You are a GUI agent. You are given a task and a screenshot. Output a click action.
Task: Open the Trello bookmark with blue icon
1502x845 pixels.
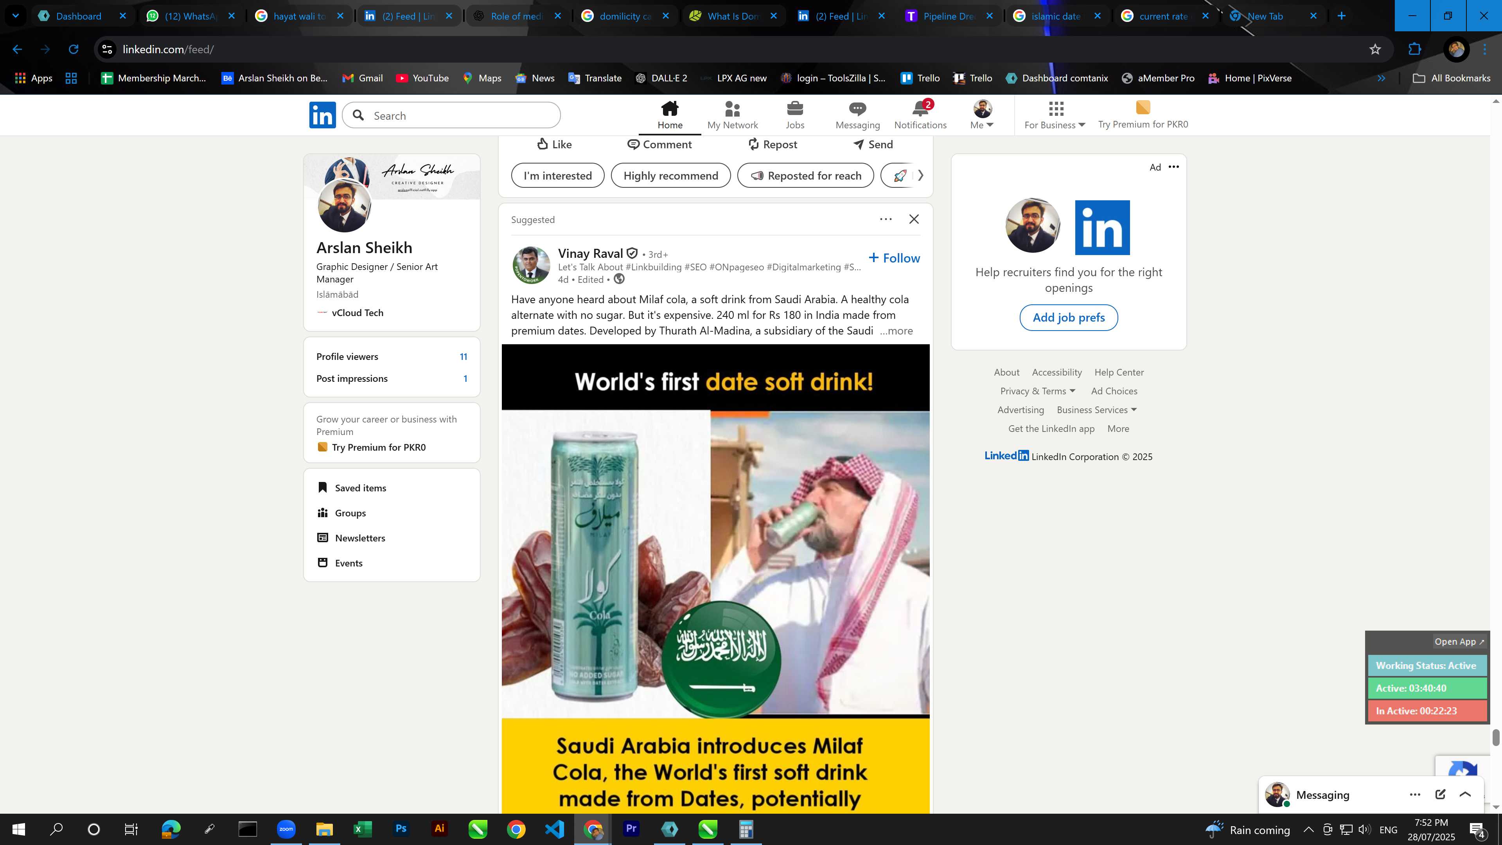(x=920, y=78)
